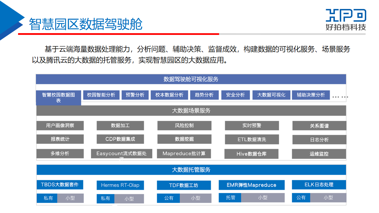Screen dimensions: 379x213
Task: Click the 运维监控 block
Action: point(319,154)
